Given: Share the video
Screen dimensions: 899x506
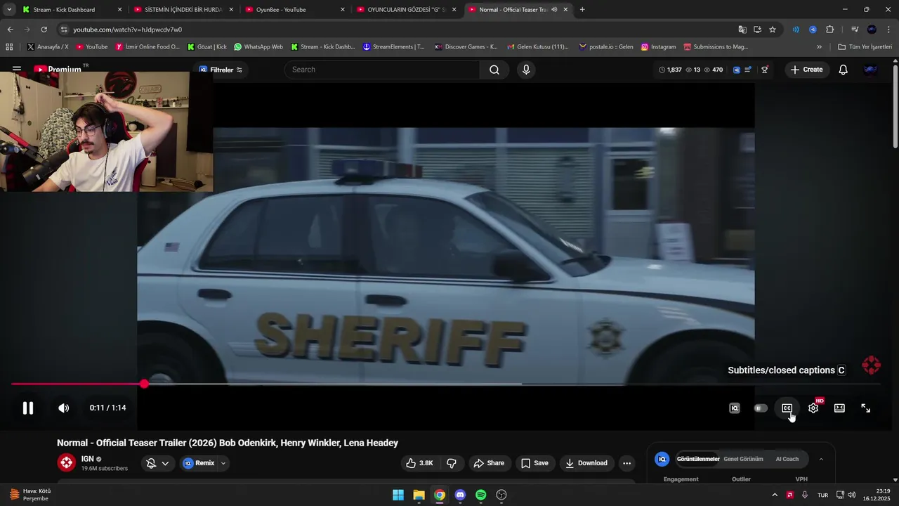Looking at the screenshot, I should coord(489,463).
